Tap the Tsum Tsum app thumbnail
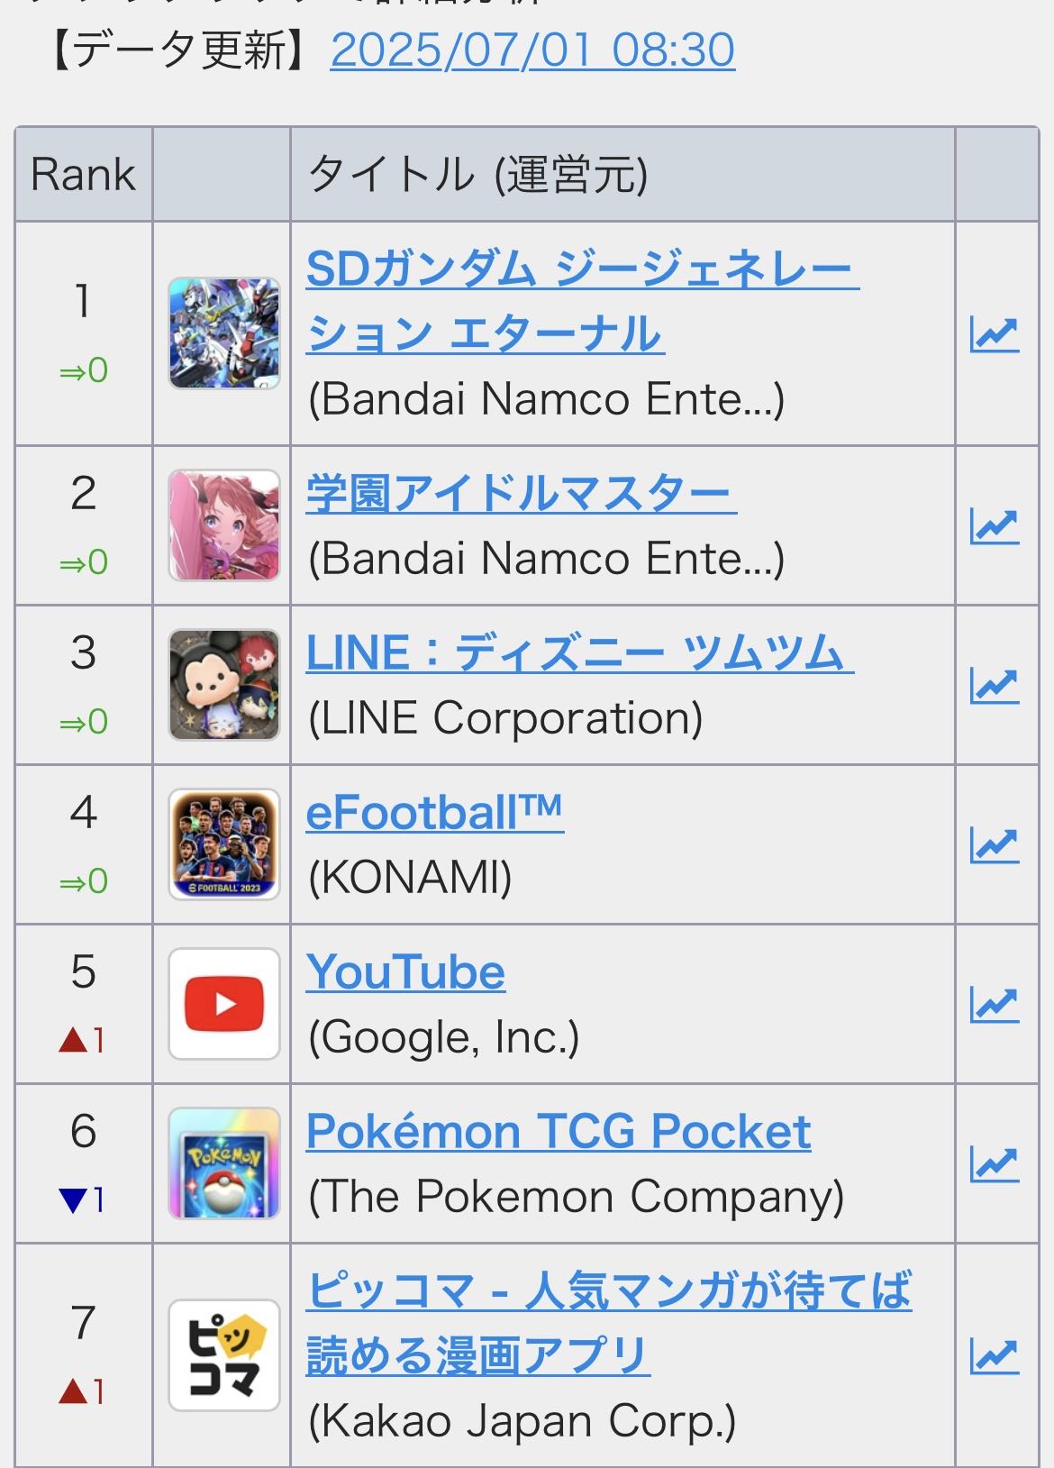 coord(224,685)
